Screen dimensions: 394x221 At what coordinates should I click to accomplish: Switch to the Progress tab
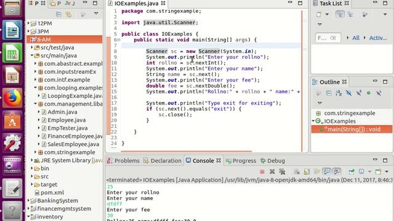pyautogui.click(x=241, y=161)
